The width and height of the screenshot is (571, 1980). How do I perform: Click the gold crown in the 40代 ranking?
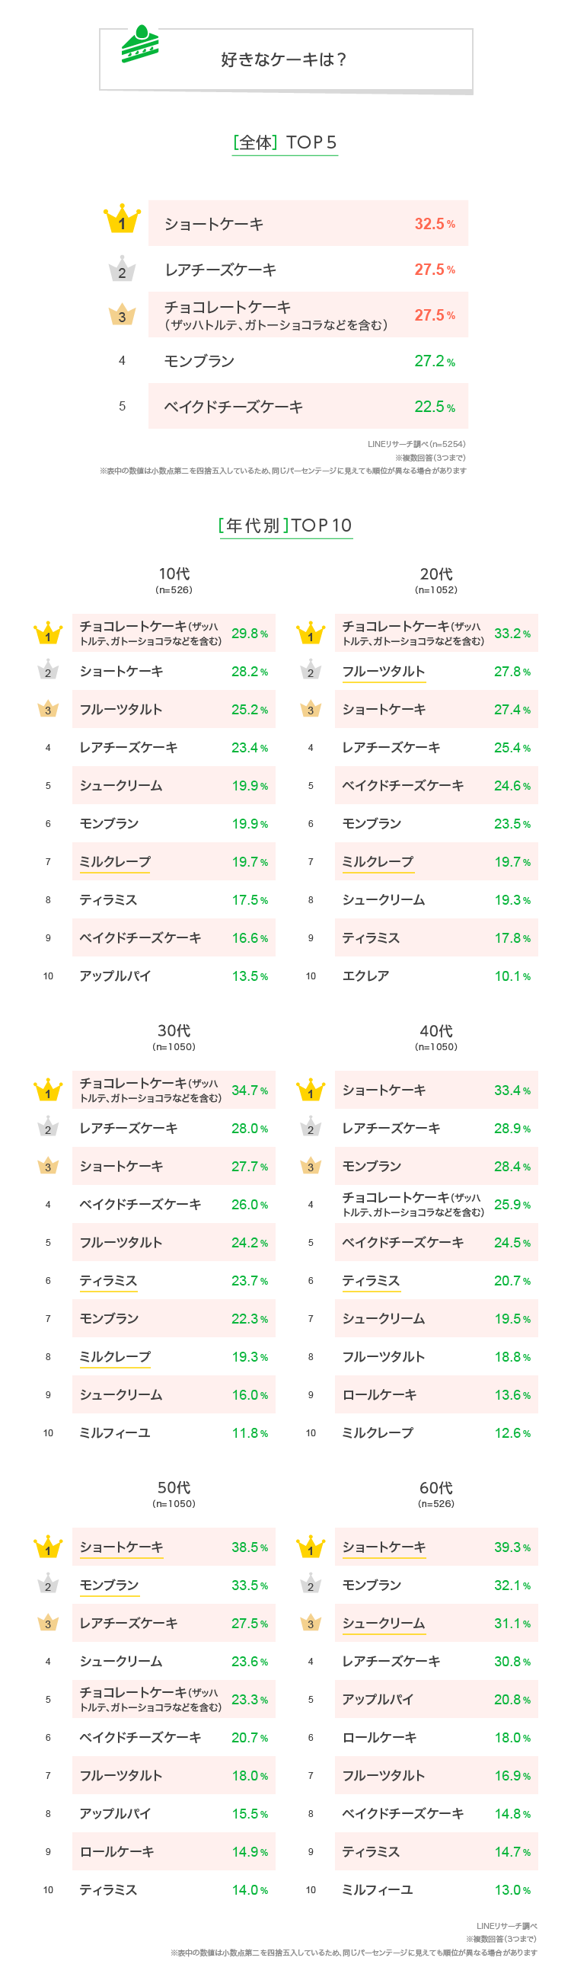(x=311, y=1090)
